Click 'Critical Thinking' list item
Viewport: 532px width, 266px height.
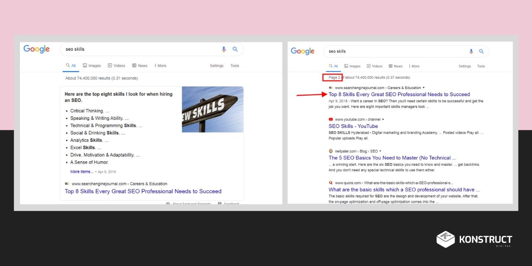(90, 111)
